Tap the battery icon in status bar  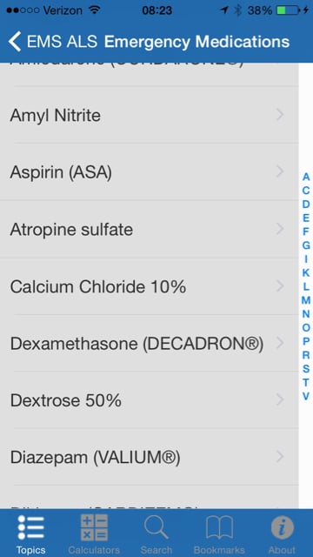288,10
